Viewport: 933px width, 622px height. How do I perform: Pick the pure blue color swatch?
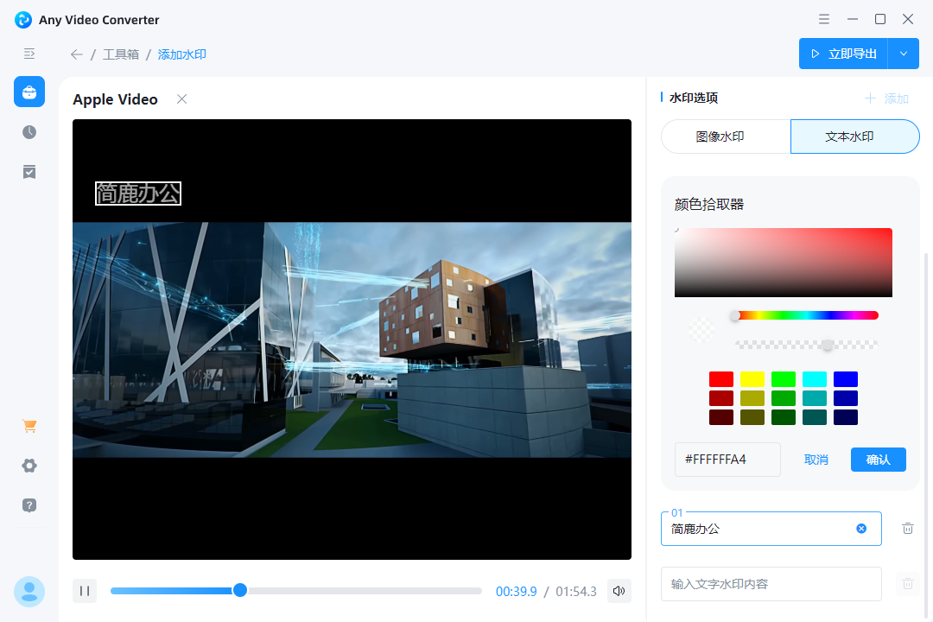click(845, 379)
